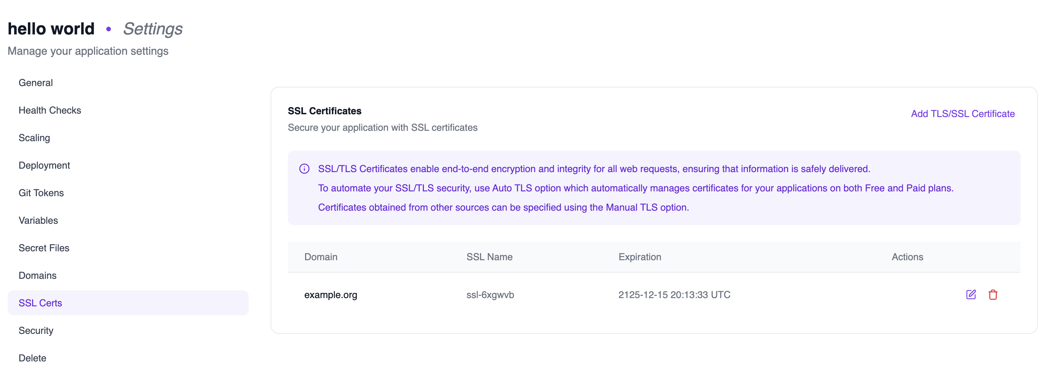
Task: Go to Domains settings
Action: (38, 275)
